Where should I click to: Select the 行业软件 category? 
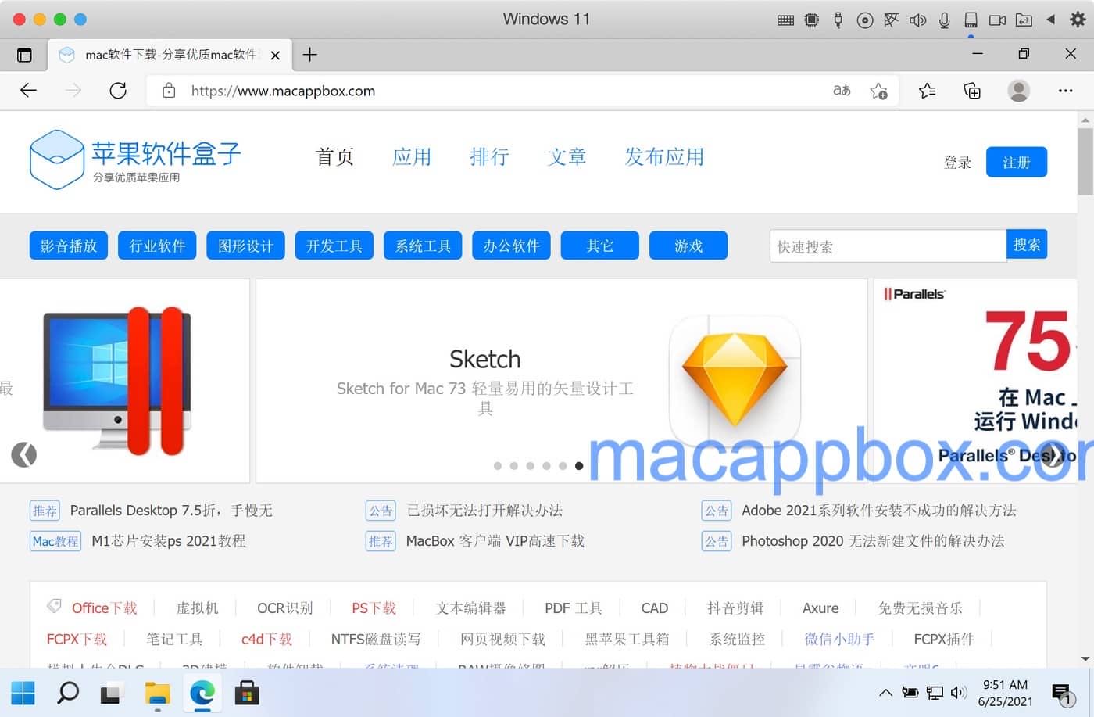157,246
